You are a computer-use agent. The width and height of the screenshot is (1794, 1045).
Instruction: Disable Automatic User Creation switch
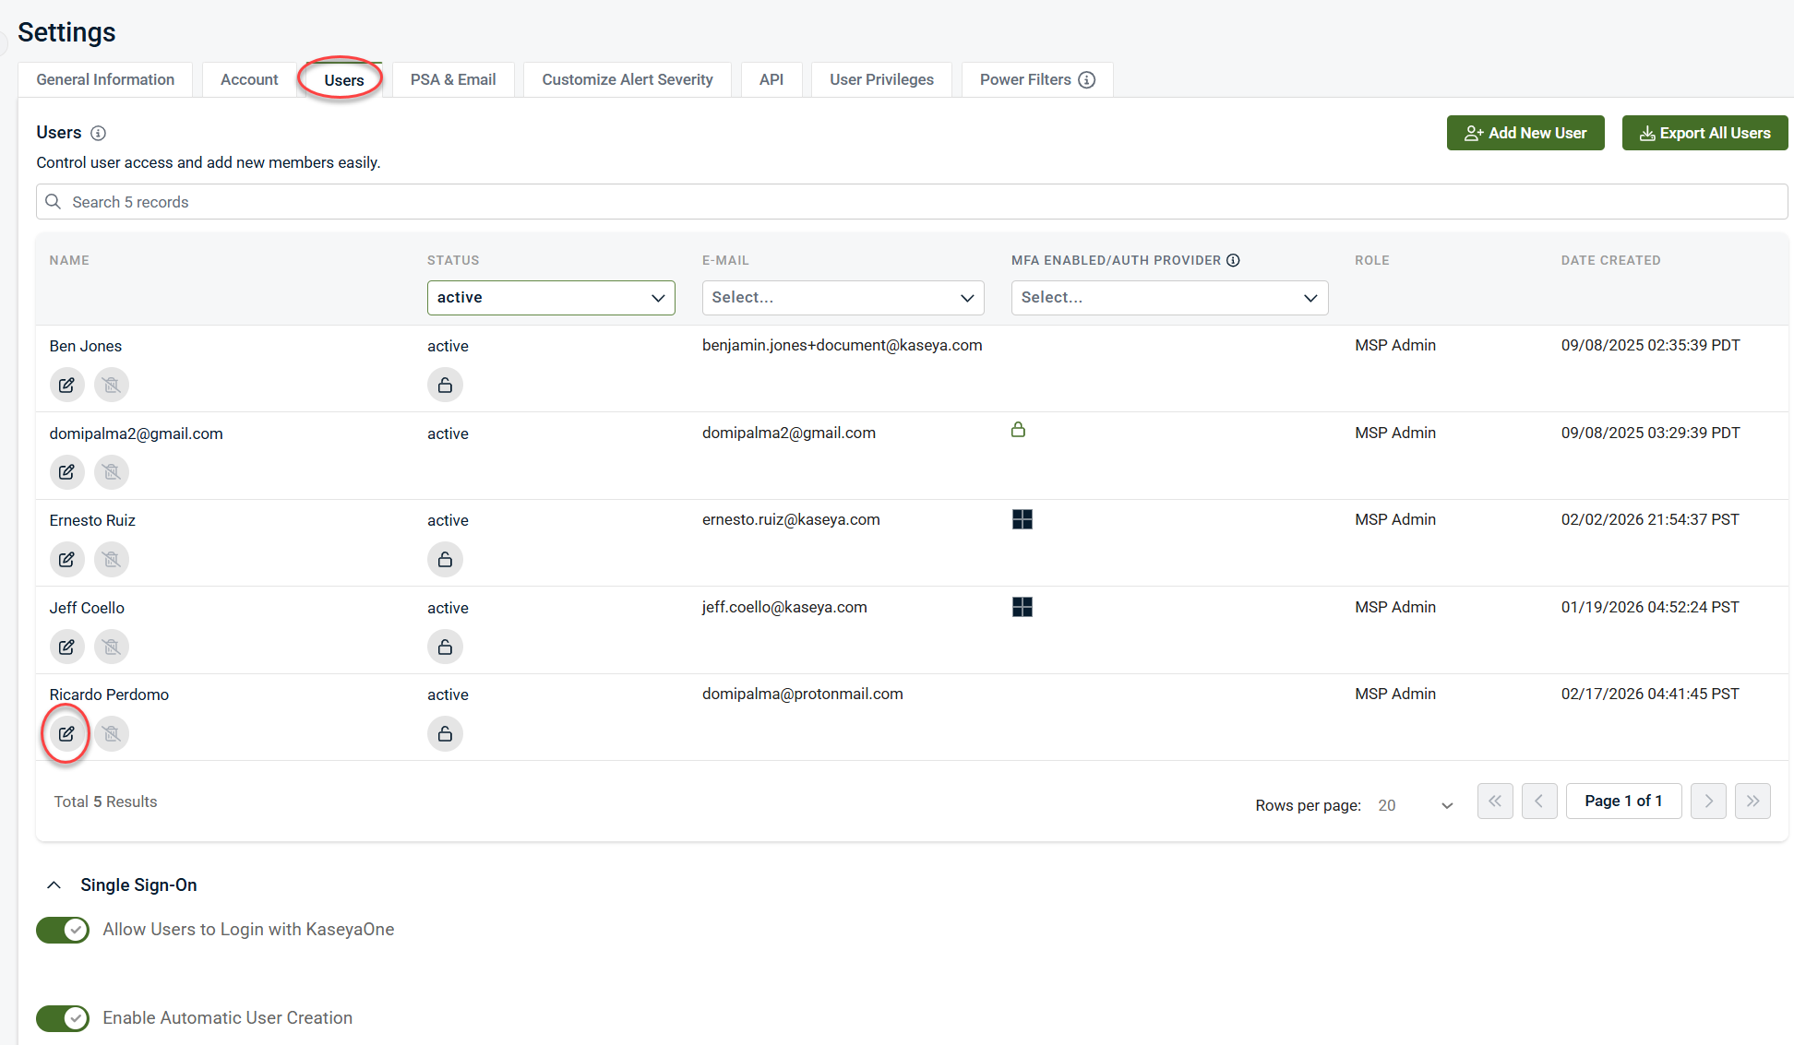[63, 1018]
